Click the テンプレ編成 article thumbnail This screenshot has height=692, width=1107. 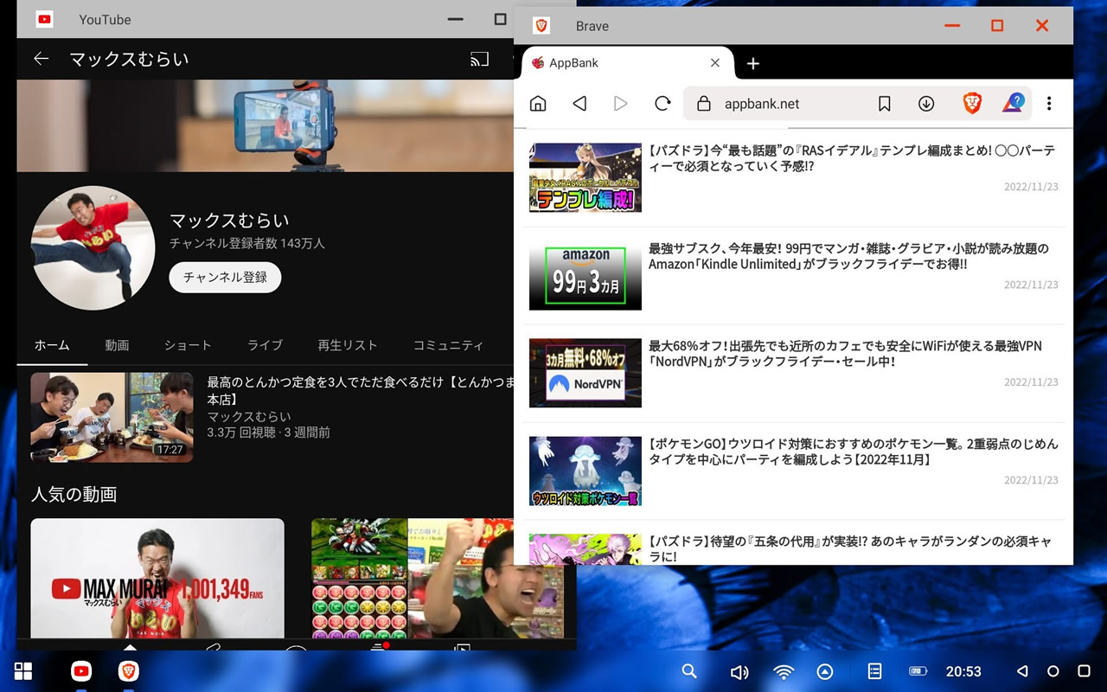tap(585, 177)
